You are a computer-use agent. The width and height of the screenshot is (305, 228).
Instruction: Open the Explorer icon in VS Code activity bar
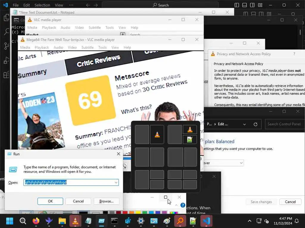pos(6,18)
